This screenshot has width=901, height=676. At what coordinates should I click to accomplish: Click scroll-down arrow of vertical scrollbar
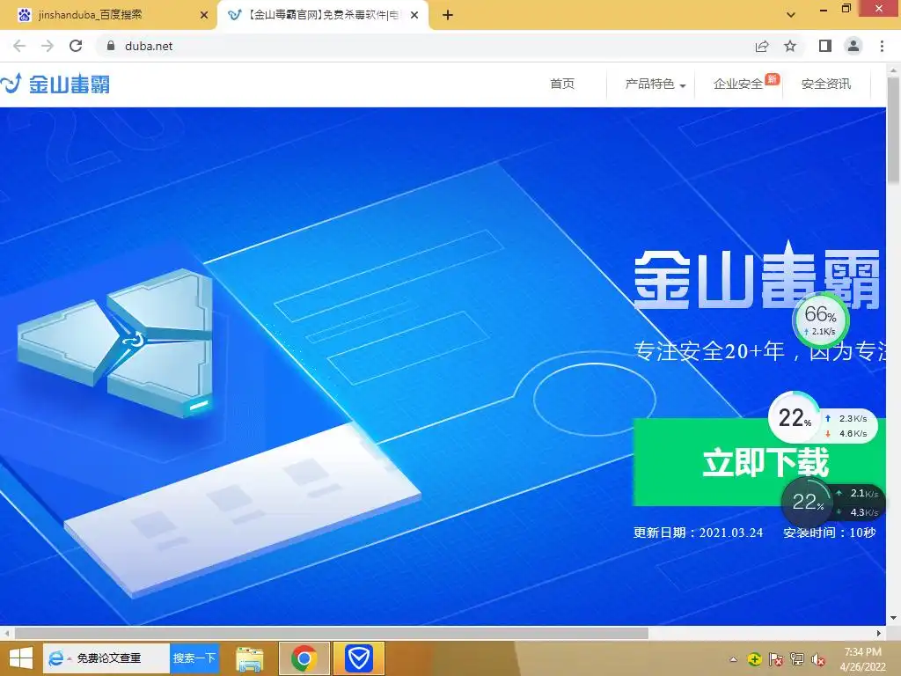[894, 619]
